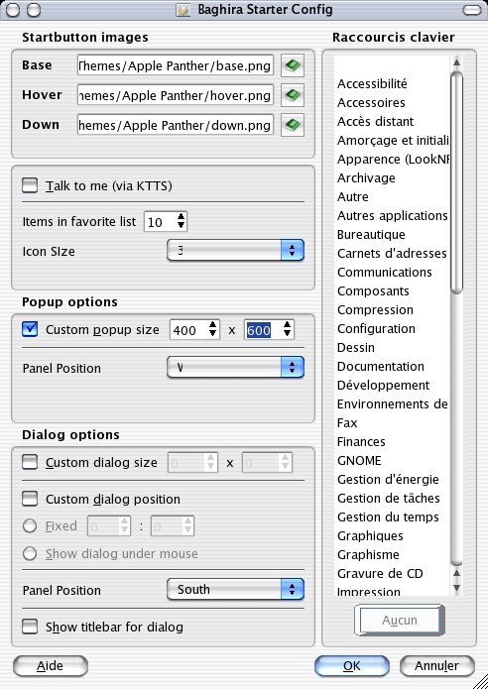Select Développement category in list
This screenshot has height=689, width=488.
click(383, 386)
